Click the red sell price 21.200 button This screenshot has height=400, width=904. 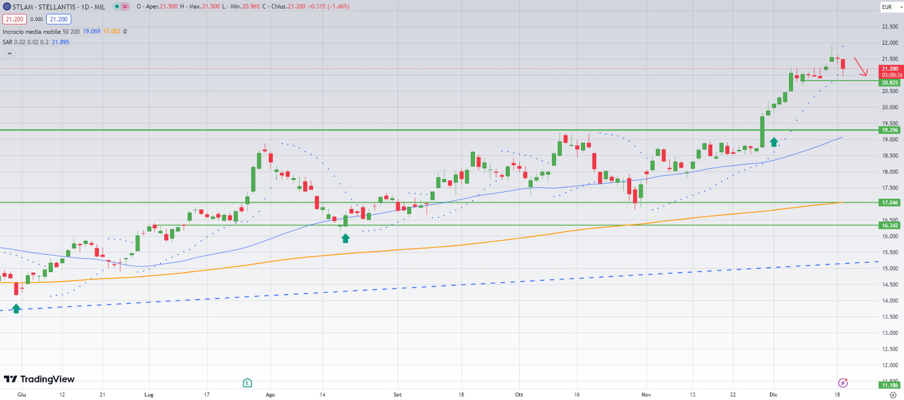(14, 19)
